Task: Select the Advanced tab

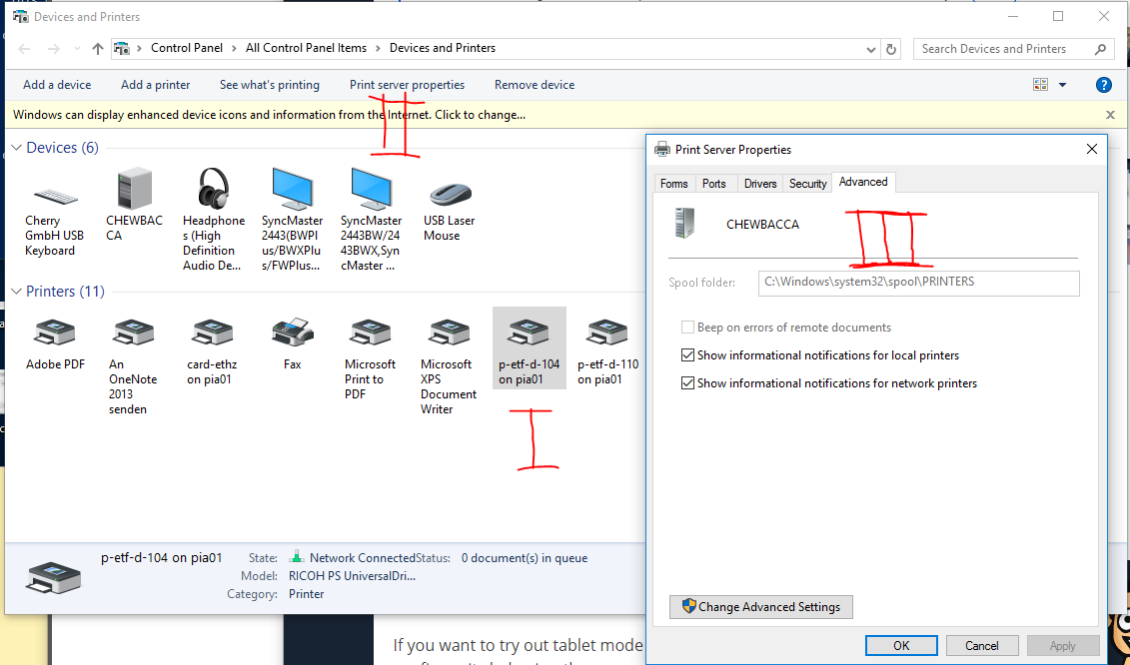Action: pos(863,183)
